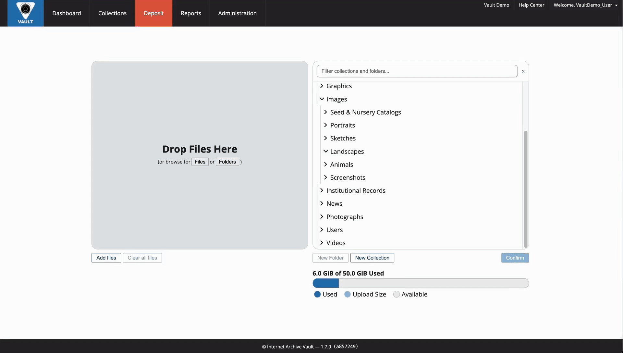623x353 pixels.
Task: Click the Upload Size legend dot
Action: pos(347,294)
